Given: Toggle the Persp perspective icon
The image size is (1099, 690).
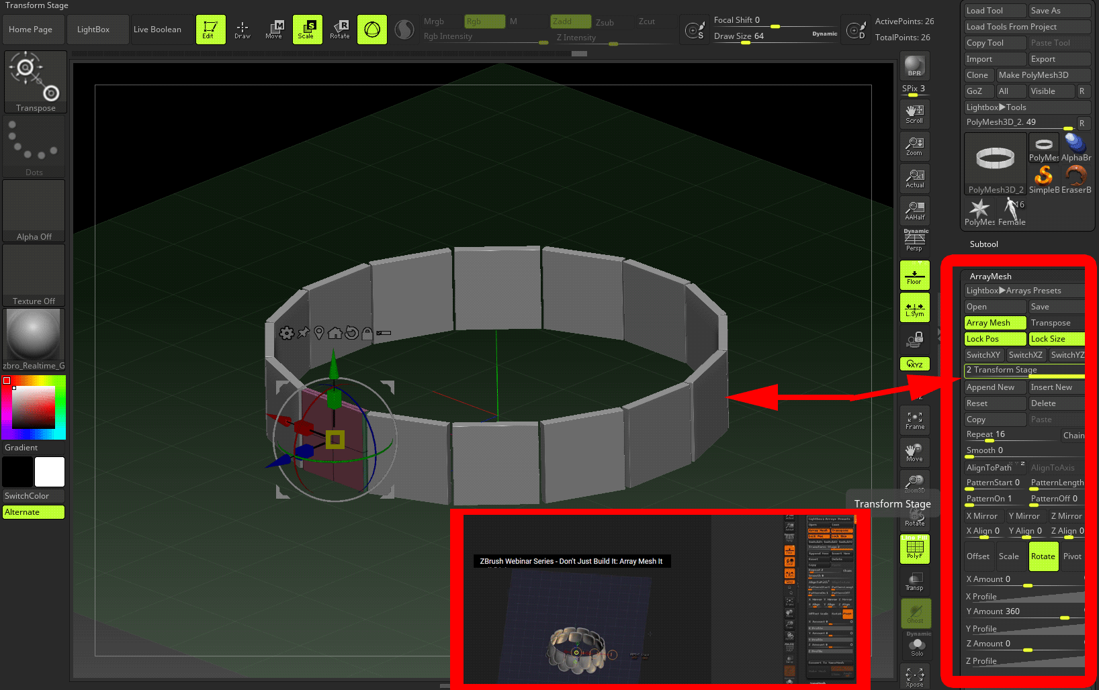Looking at the screenshot, I should [915, 240].
